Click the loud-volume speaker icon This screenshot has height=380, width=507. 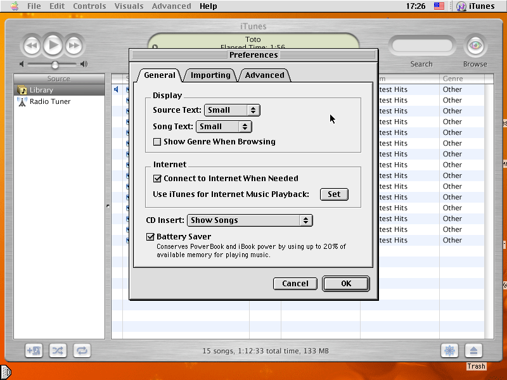pyautogui.click(x=84, y=64)
